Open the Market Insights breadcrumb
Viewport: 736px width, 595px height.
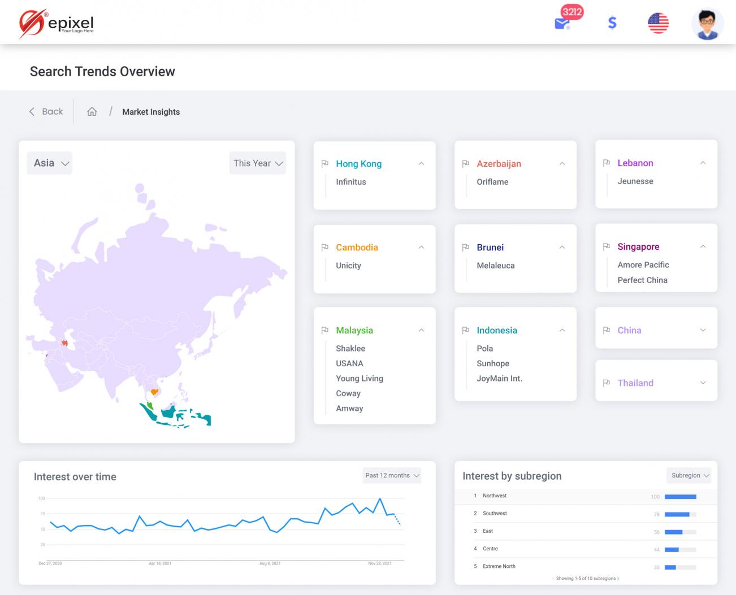151,112
